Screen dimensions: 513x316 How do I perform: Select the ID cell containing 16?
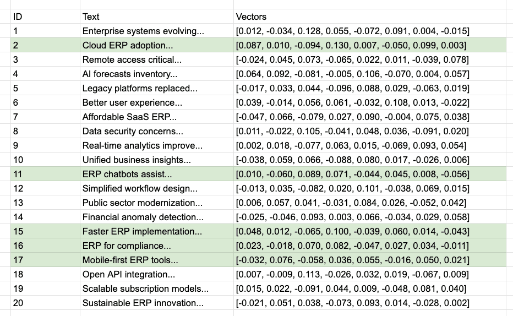click(x=18, y=246)
